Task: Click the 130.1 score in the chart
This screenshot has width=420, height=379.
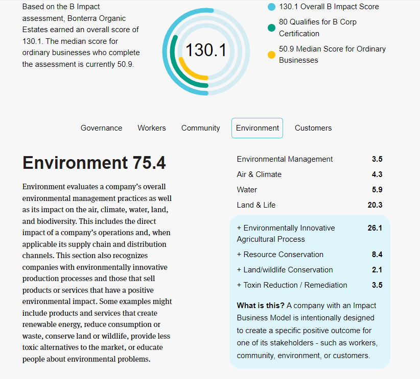Action: point(206,50)
